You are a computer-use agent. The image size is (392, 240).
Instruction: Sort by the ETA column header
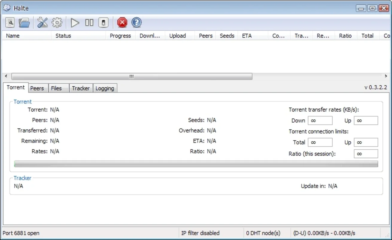[x=253, y=36]
